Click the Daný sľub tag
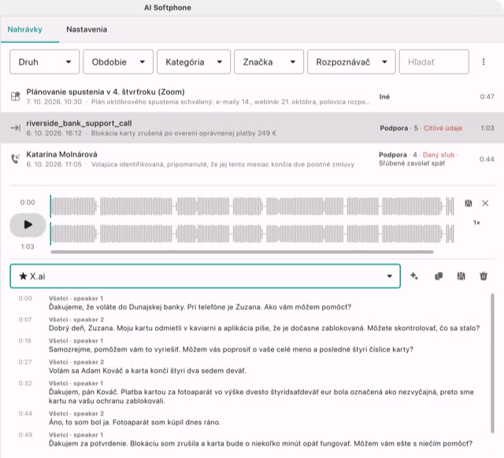Image resolution: width=504 pixels, height=458 pixels. (x=439, y=155)
